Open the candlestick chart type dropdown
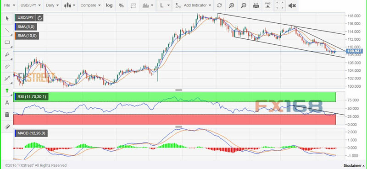The width and height of the screenshot is (367, 169). click(x=70, y=5)
